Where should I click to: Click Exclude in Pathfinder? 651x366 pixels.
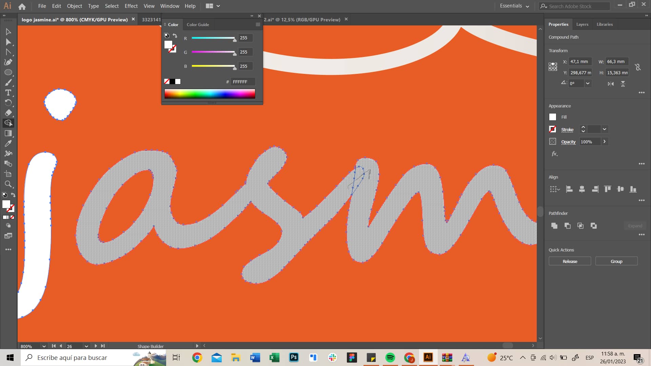[594, 226]
